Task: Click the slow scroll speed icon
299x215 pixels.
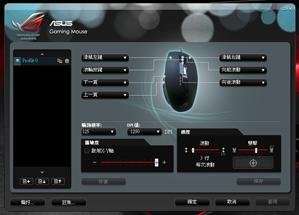Action: [x=186, y=150]
